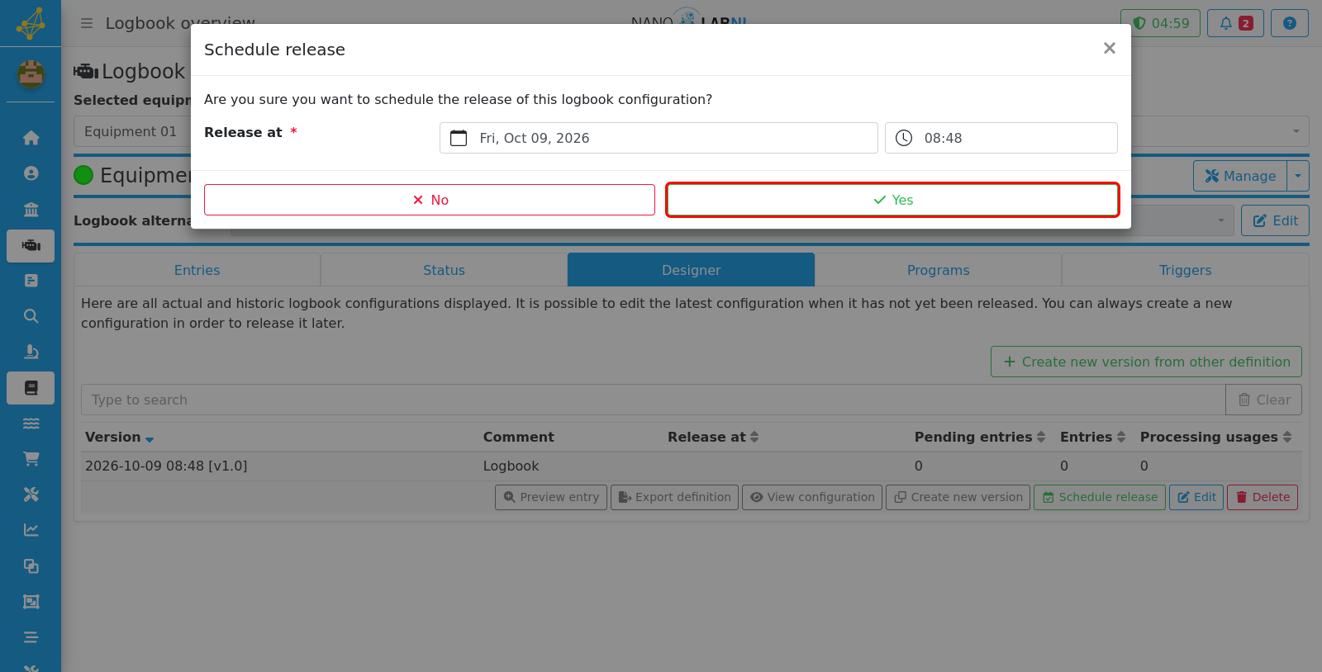1322x672 pixels.
Task: Delete the v1.0 logbook configuration
Action: [x=1263, y=497]
